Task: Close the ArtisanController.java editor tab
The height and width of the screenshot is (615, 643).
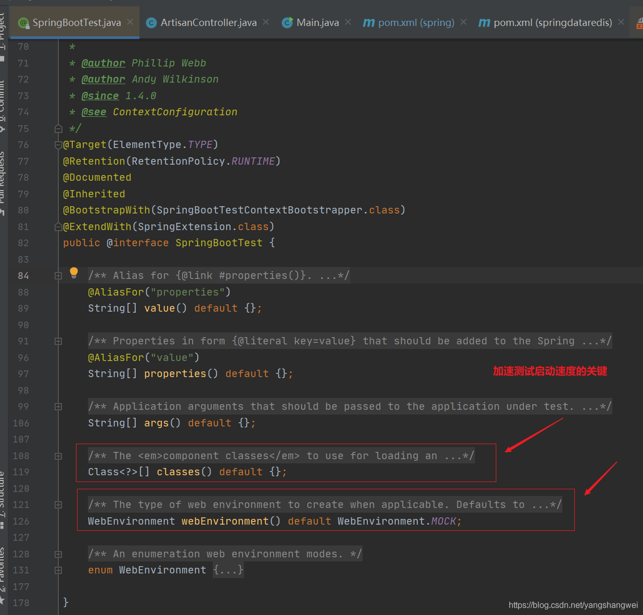Action: [266, 22]
